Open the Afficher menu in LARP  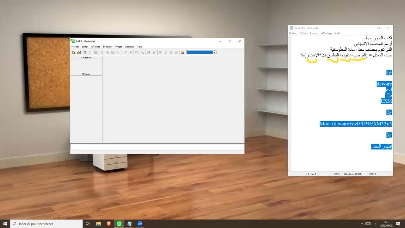pos(96,47)
